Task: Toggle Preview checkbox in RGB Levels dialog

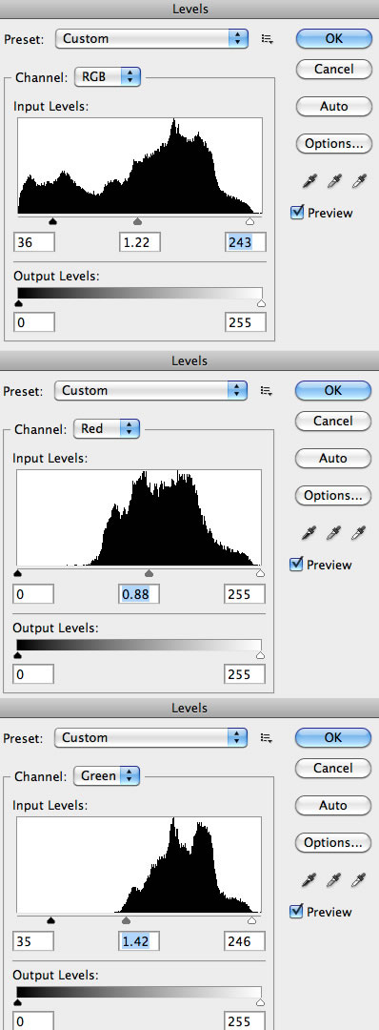Action: click(x=296, y=212)
